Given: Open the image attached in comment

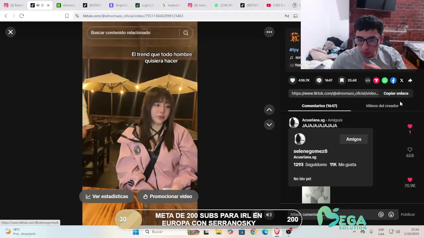Looking at the screenshot, I should tap(316, 195).
